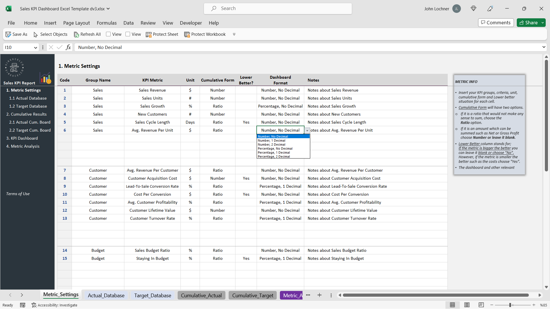Click the horizontal scrollbar thumb
550x309 pixels.
point(436,295)
